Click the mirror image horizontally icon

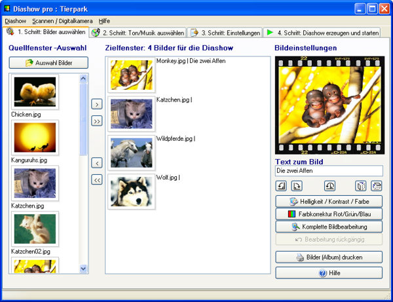tap(362, 185)
